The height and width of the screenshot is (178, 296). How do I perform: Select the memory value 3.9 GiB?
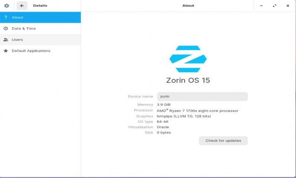(164, 105)
